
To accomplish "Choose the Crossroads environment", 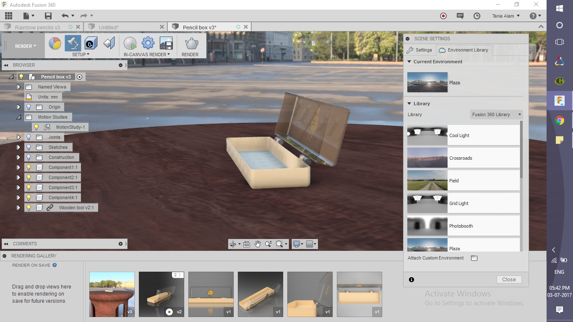I will (x=463, y=158).
